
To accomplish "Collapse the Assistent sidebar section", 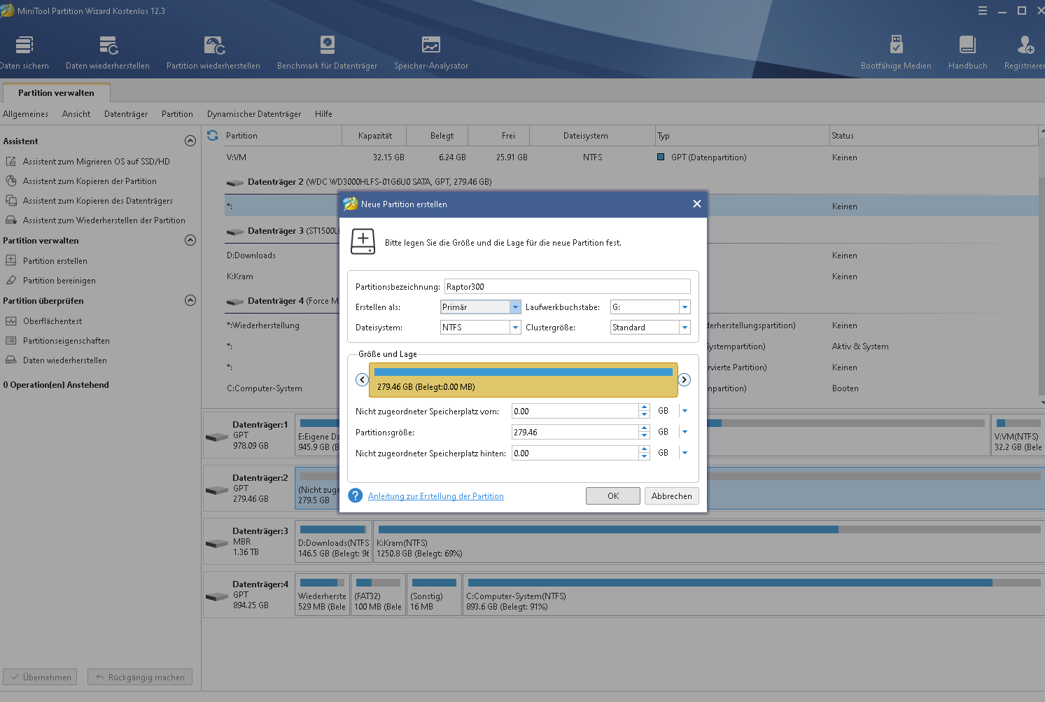I will [190, 141].
